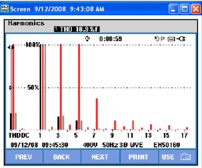202x168 pixels.
Task: Click the PRINT softkey button
Action: pos(139,157)
